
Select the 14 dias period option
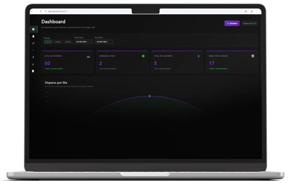coord(58,42)
